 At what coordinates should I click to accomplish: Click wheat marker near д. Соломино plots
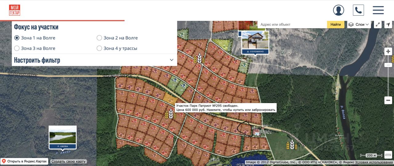(x=199, y=58)
